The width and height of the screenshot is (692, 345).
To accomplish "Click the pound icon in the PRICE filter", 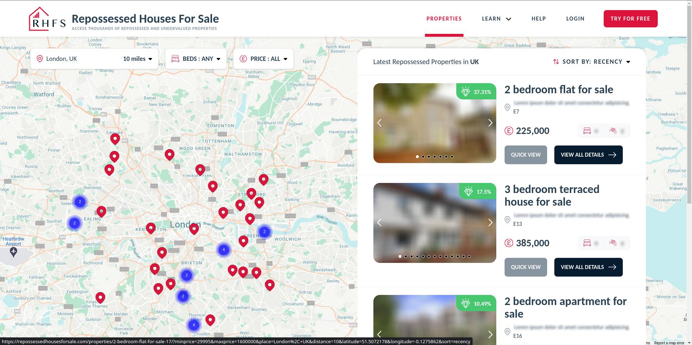I will coord(243,58).
